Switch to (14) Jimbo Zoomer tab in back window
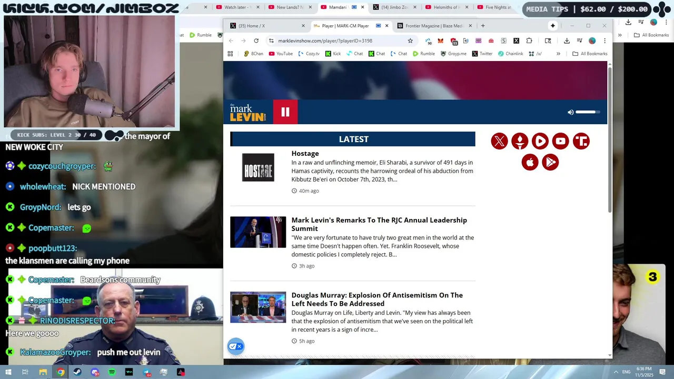Screen dimensions: 674x379 click(x=391, y=7)
